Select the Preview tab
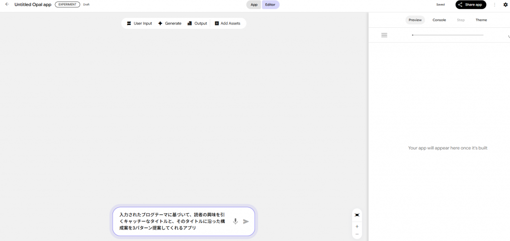This screenshot has height=241, width=510. point(415,20)
